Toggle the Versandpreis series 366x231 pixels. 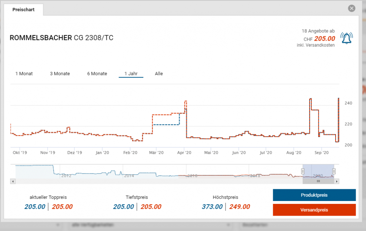pyautogui.click(x=314, y=210)
